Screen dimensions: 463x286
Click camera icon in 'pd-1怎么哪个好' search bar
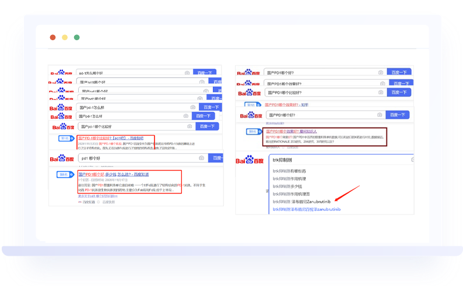tap(187, 73)
